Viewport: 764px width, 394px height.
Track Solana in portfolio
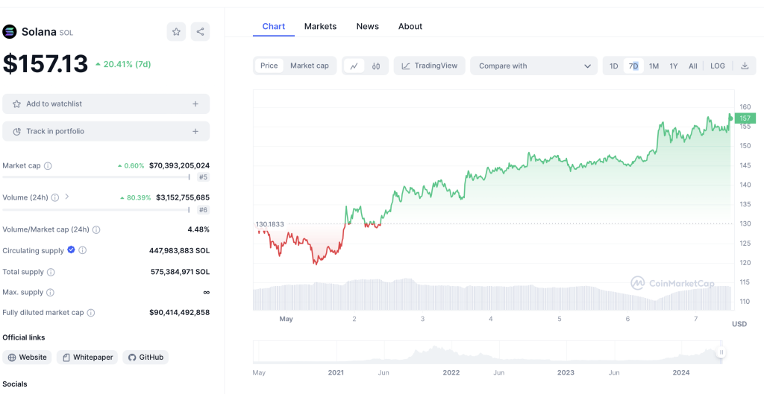[106, 131]
